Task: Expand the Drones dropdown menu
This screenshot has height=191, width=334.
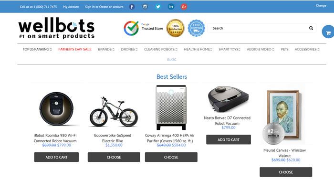Action: click(x=129, y=49)
